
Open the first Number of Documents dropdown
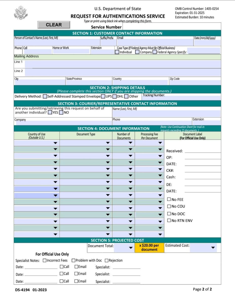click(131, 142)
